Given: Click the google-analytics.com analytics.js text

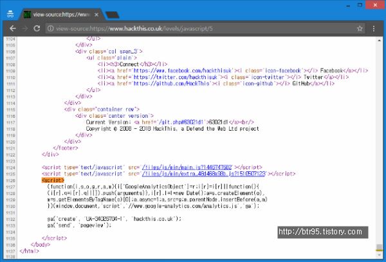Looking at the screenshot, I should pos(183,206).
